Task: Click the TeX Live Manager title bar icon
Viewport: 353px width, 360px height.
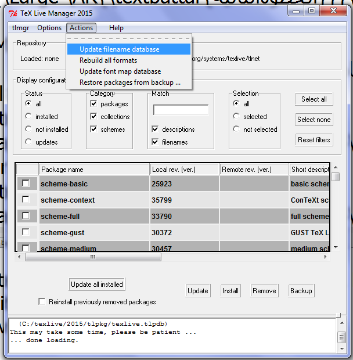Action: click(x=13, y=14)
